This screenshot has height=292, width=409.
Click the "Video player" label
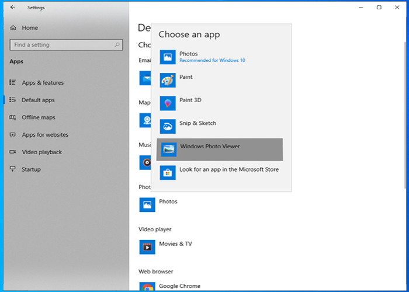click(x=155, y=230)
